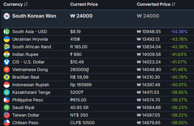The width and height of the screenshot is (194, 126).
Task: Click the -38.00% Chilean Peso percentage
Action: pos(179,123)
